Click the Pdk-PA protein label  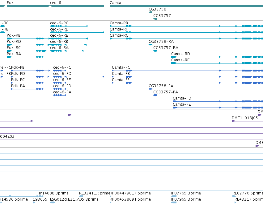point(18,86)
